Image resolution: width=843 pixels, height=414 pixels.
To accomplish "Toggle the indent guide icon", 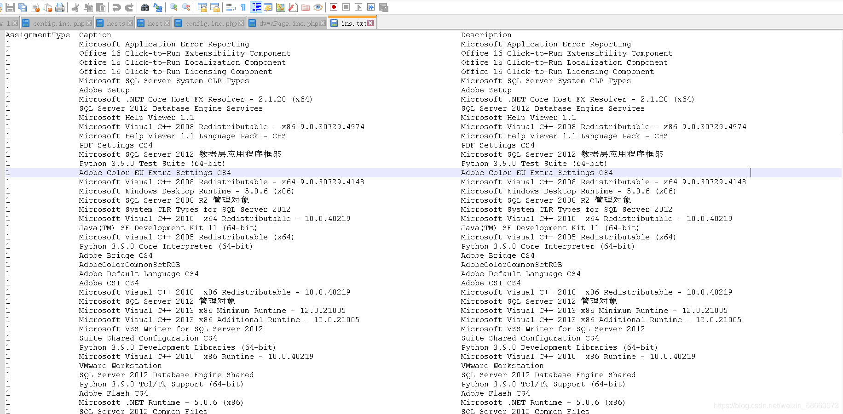I will (256, 7).
